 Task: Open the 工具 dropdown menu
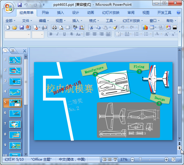pyautogui.click(x=111, y=21)
